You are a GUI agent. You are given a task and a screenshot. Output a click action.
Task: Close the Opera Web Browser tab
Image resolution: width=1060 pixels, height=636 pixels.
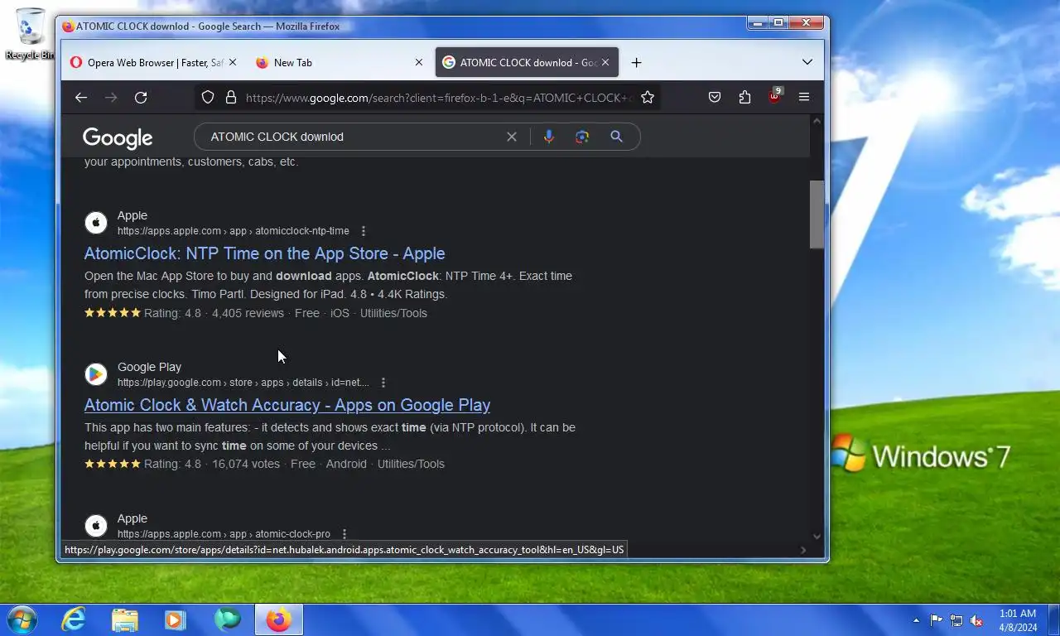point(233,62)
